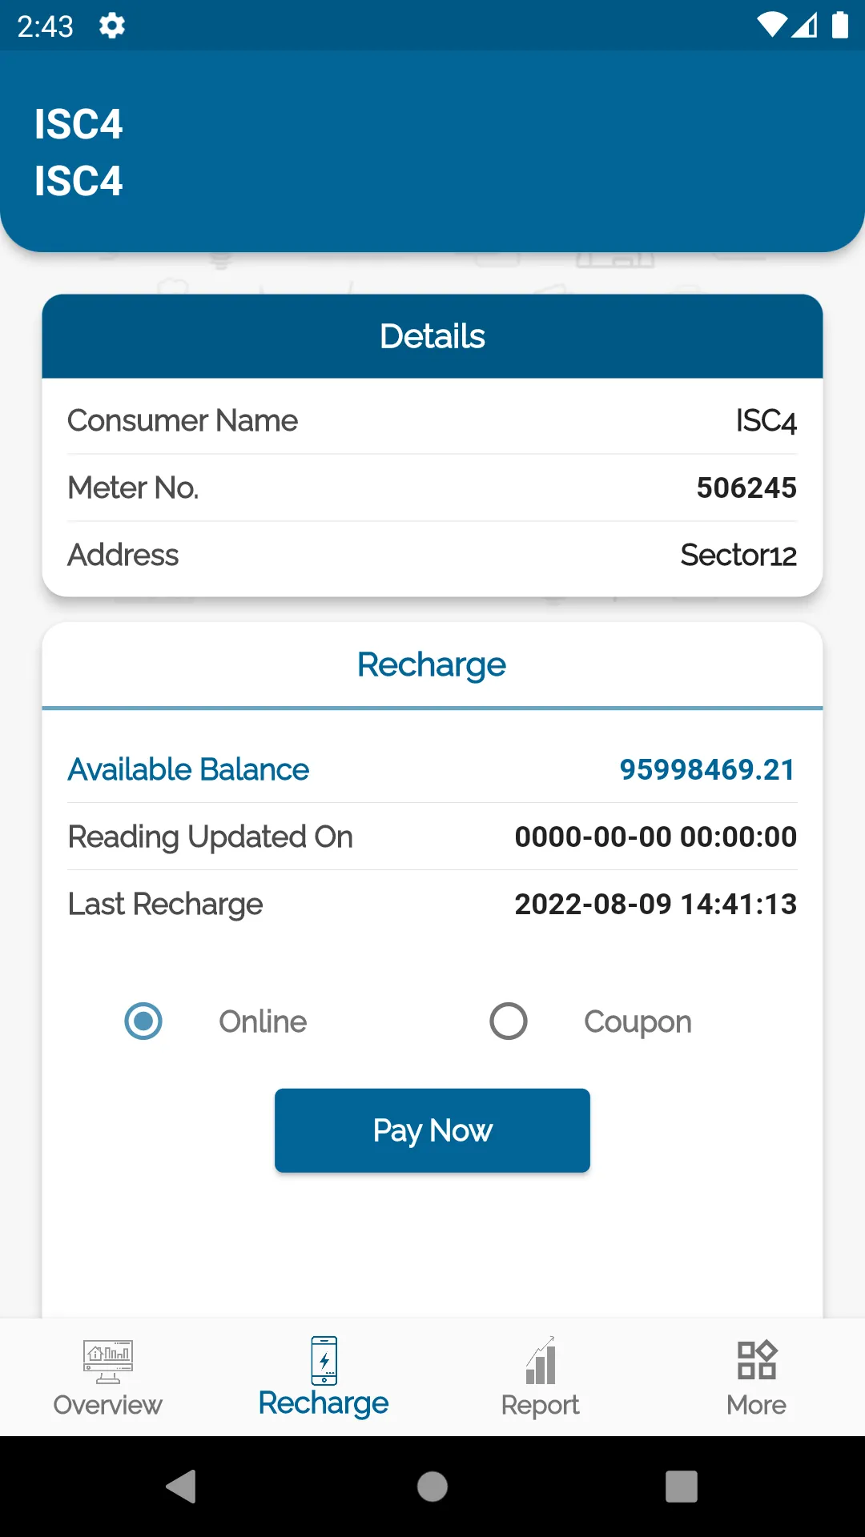Switch to the Overview tab label
This screenshot has height=1537, width=865.
coord(108,1405)
